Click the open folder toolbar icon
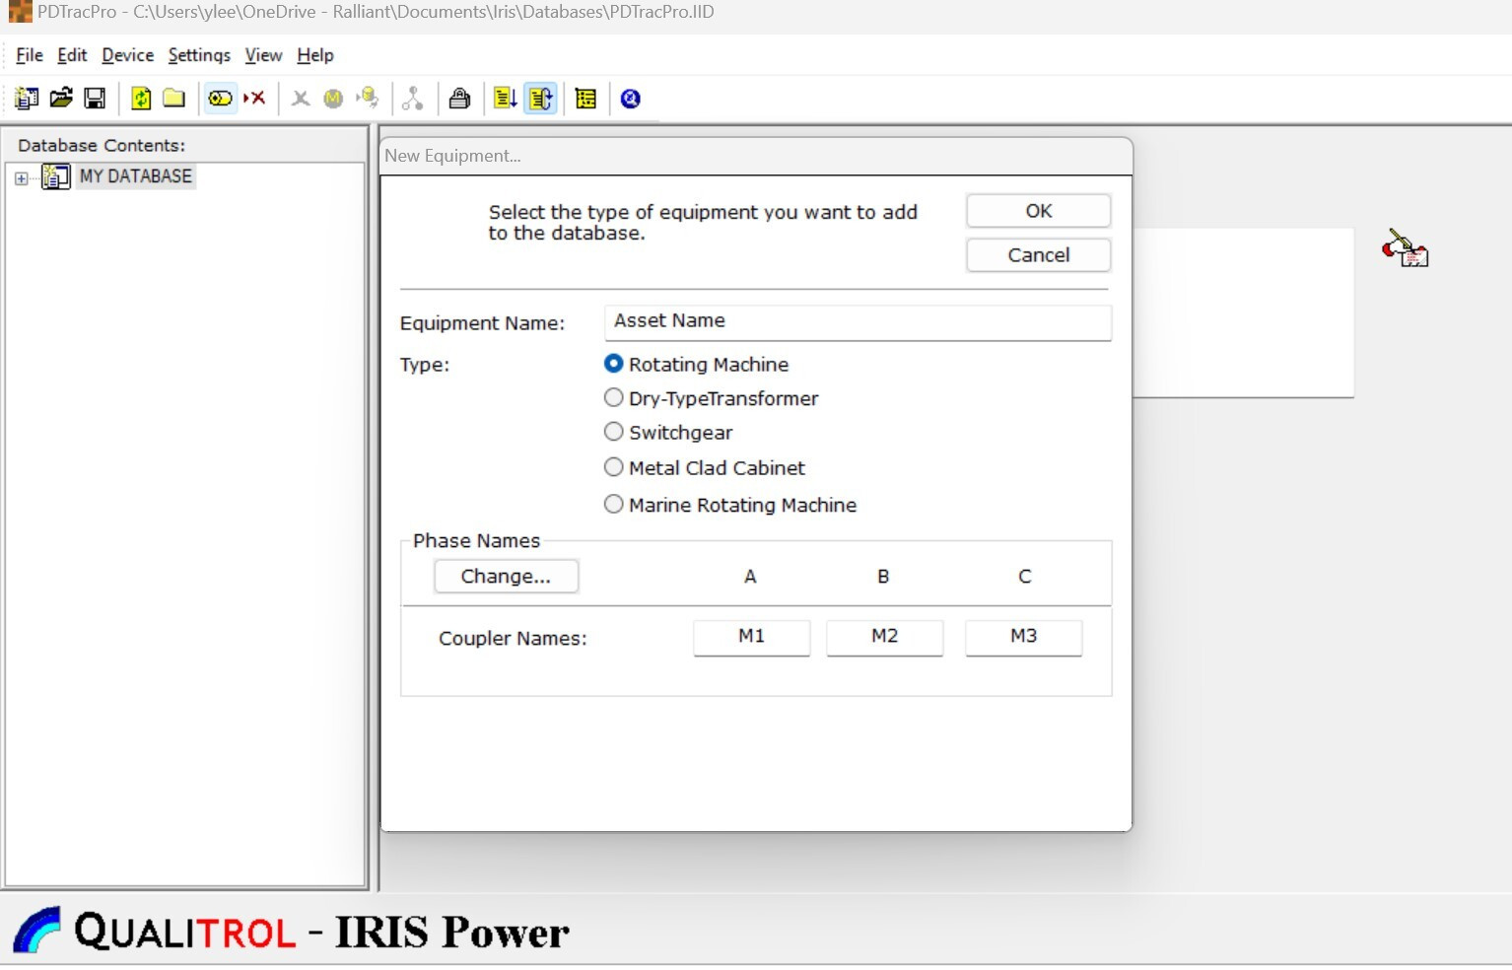This screenshot has height=970, width=1512. tap(61, 99)
